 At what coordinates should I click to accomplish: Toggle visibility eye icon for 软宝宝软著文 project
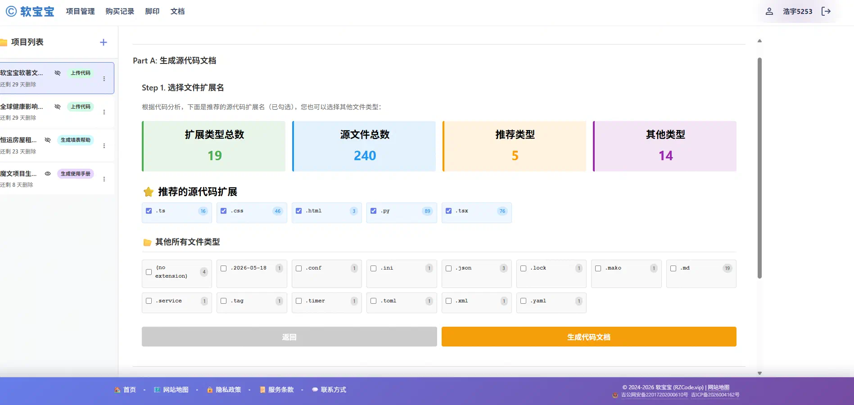point(58,73)
